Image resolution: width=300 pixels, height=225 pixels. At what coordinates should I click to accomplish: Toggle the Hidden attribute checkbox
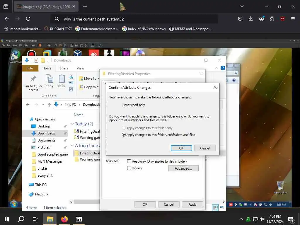coord(129,168)
